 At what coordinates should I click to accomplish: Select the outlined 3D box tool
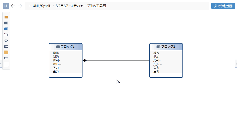tap(6, 35)
